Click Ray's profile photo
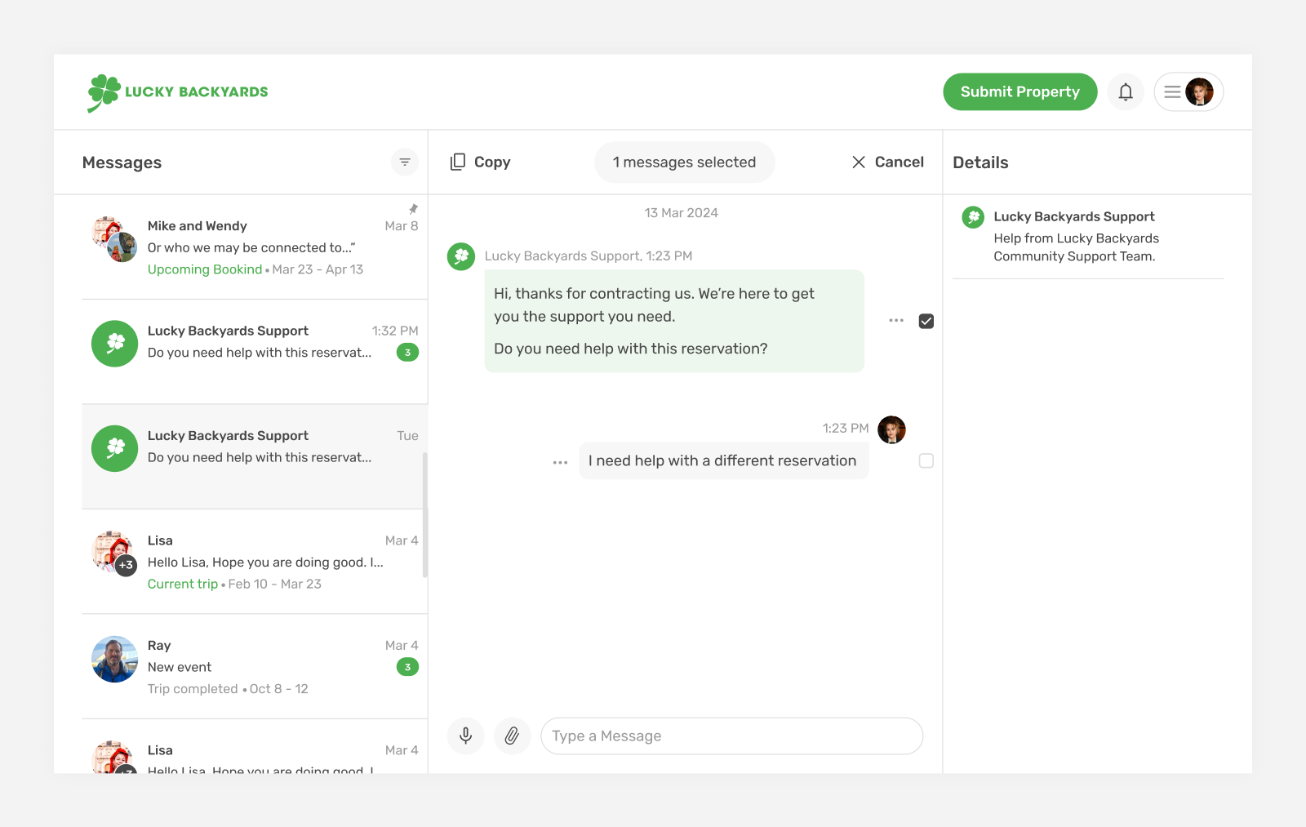The width and height of the screenshot is (1306, 827). [x=115, y=659]
